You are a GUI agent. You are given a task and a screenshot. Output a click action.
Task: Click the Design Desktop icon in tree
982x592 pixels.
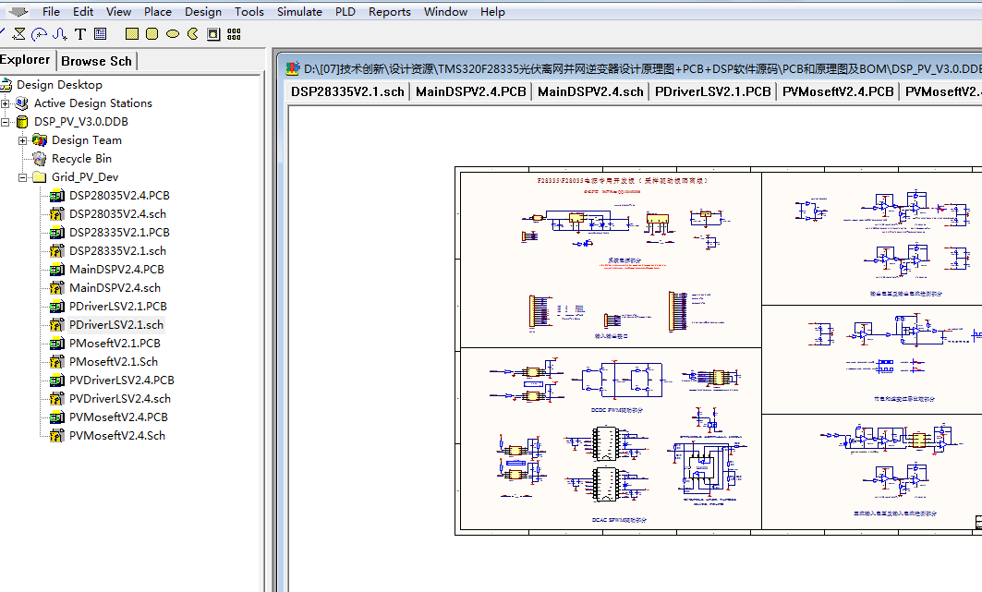6,84
